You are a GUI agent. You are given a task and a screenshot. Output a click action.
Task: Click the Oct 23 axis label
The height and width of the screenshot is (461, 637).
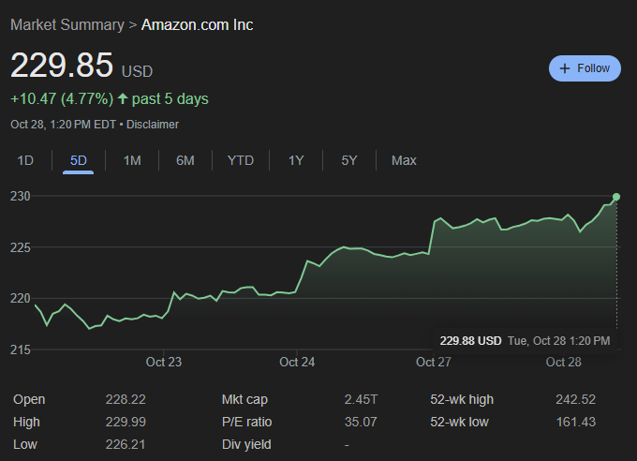(x=164, y=362)
